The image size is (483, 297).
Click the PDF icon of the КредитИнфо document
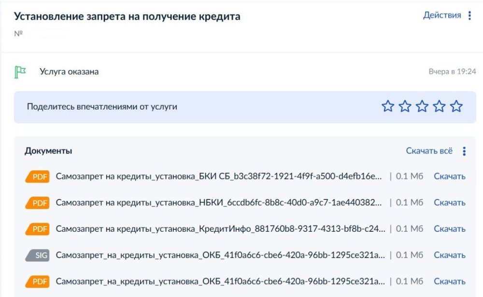pyautogui.click(x=38, y=229)
